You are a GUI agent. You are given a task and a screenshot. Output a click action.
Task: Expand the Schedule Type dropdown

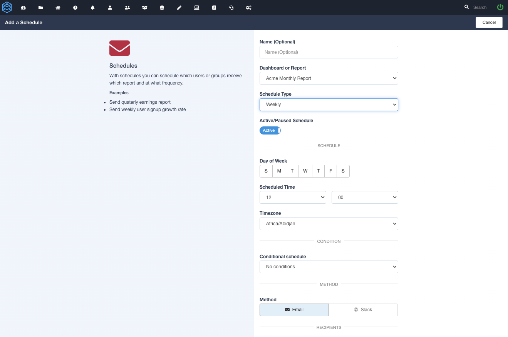[329, 105]
